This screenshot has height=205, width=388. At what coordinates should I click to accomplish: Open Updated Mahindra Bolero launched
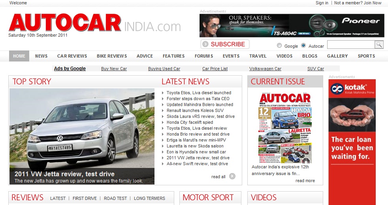pyautogui.click(x=200, y=105)
